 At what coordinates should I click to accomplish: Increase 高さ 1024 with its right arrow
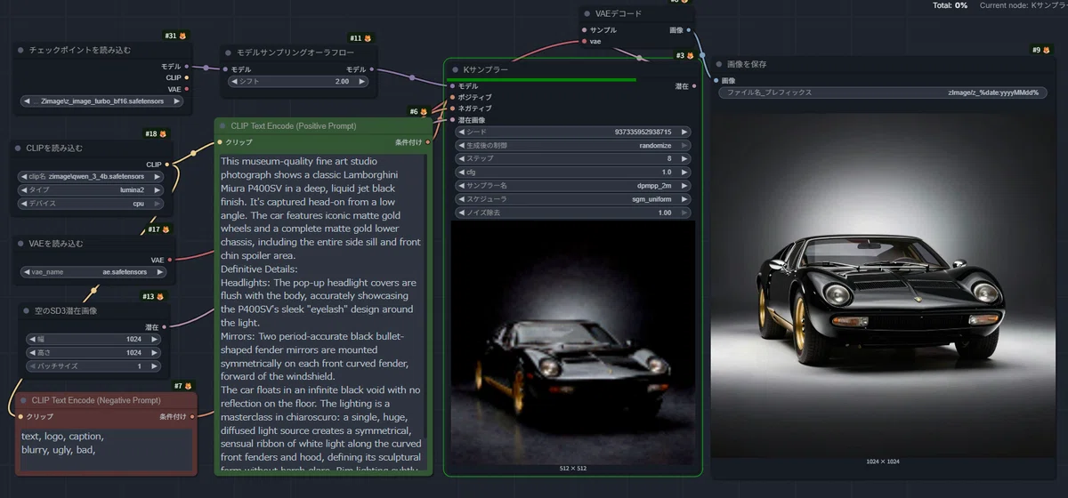coord(157,352)
